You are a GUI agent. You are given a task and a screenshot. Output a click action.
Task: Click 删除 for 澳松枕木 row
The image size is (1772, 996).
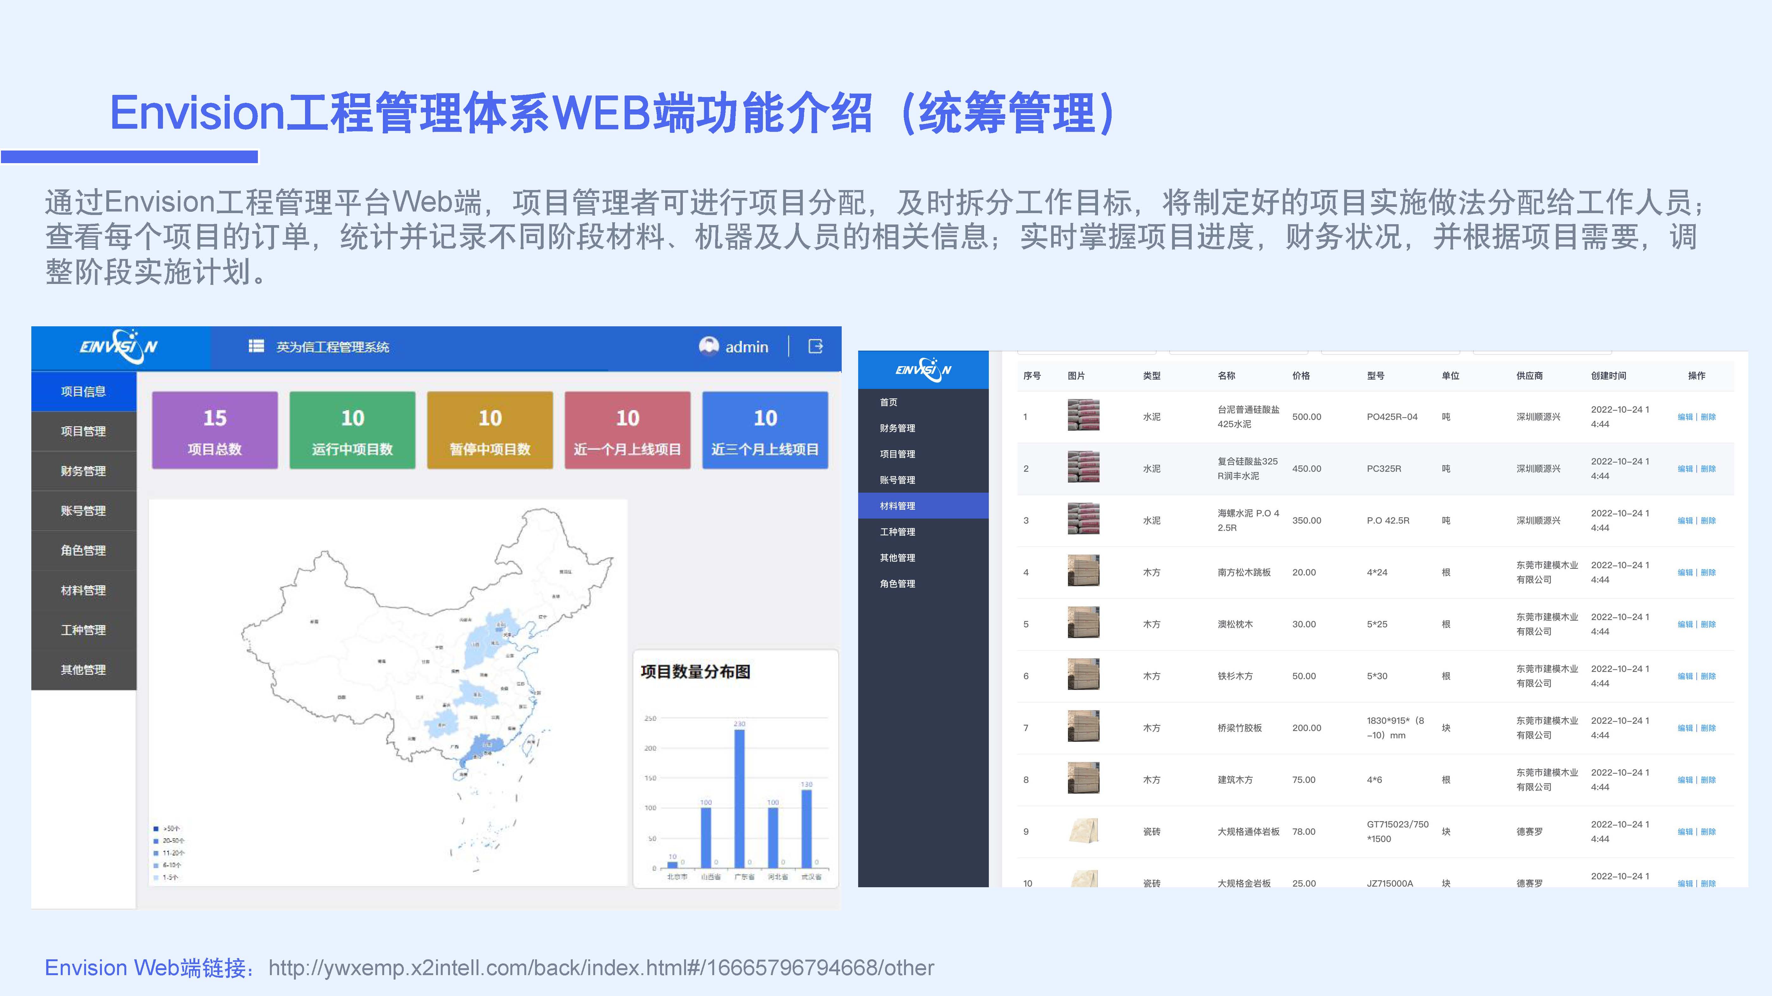click(1708, 625)
